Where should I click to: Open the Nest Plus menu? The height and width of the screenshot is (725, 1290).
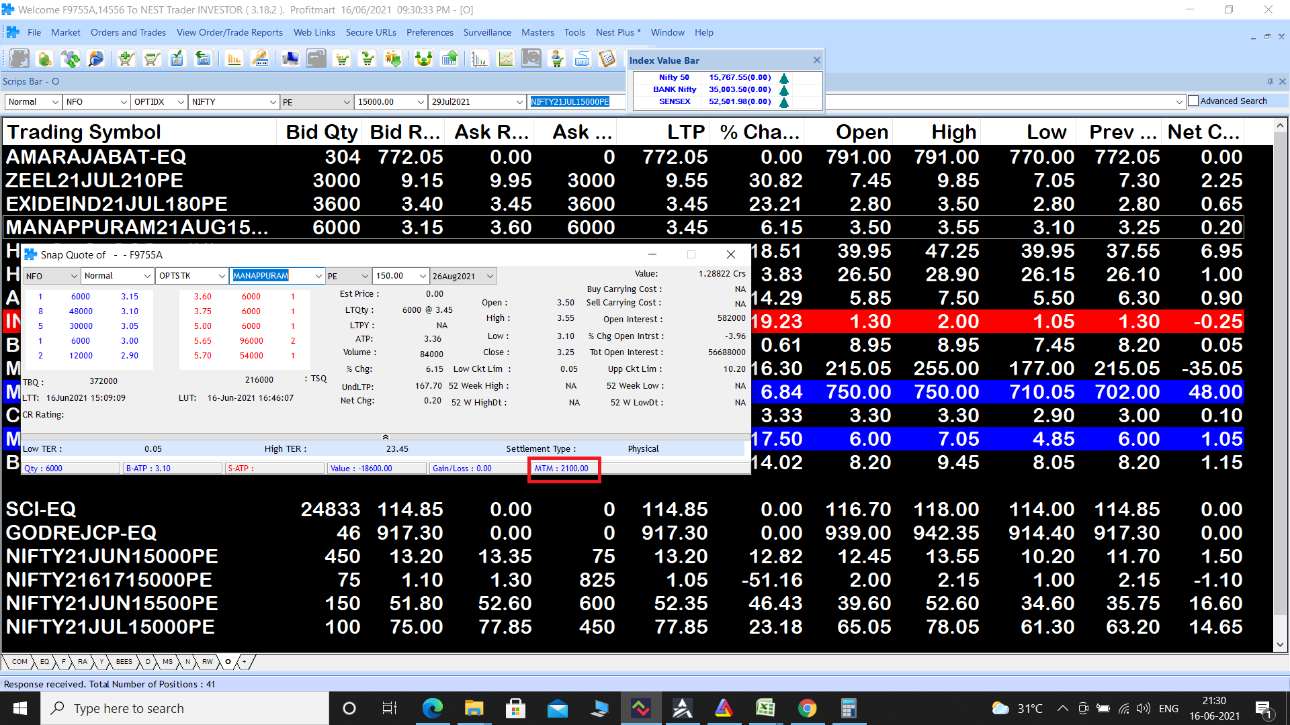(618, 32)
